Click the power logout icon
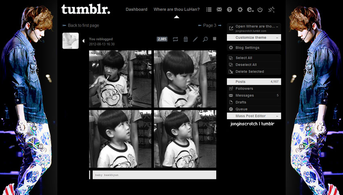 point(260,9)
